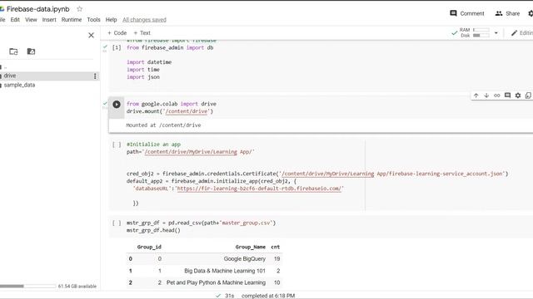Select the sample_data folder in file tree
The image size is (533, 299).
pos(19,85)
